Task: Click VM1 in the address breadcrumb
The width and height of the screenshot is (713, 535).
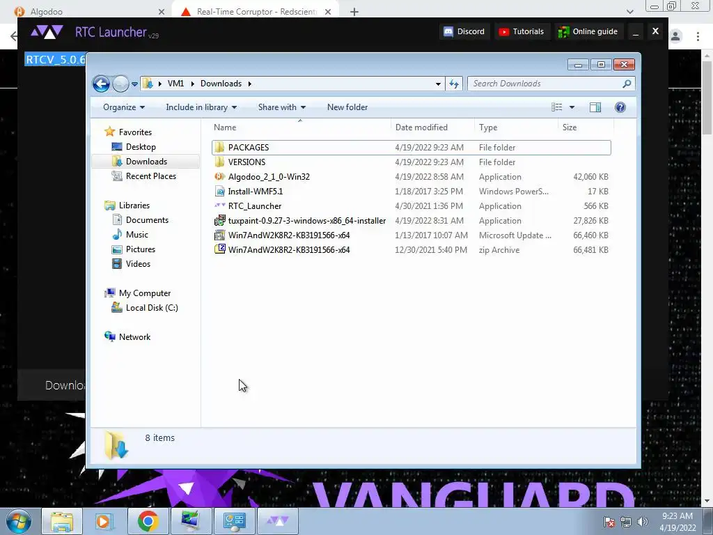Action: tap(175, 84)
